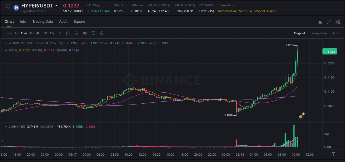
Task: Click the 24h Vol(USDT) value 5,266,750.91
Action: click(184, 11)
